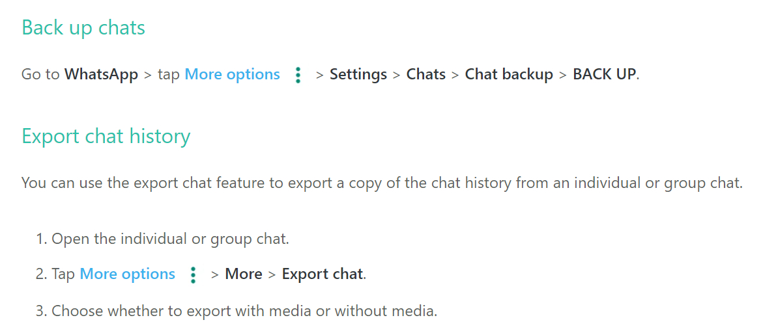Click the bold word More after the dots icon
The height and width of the screenshot is (333, 776).
[x=244, y=274]
